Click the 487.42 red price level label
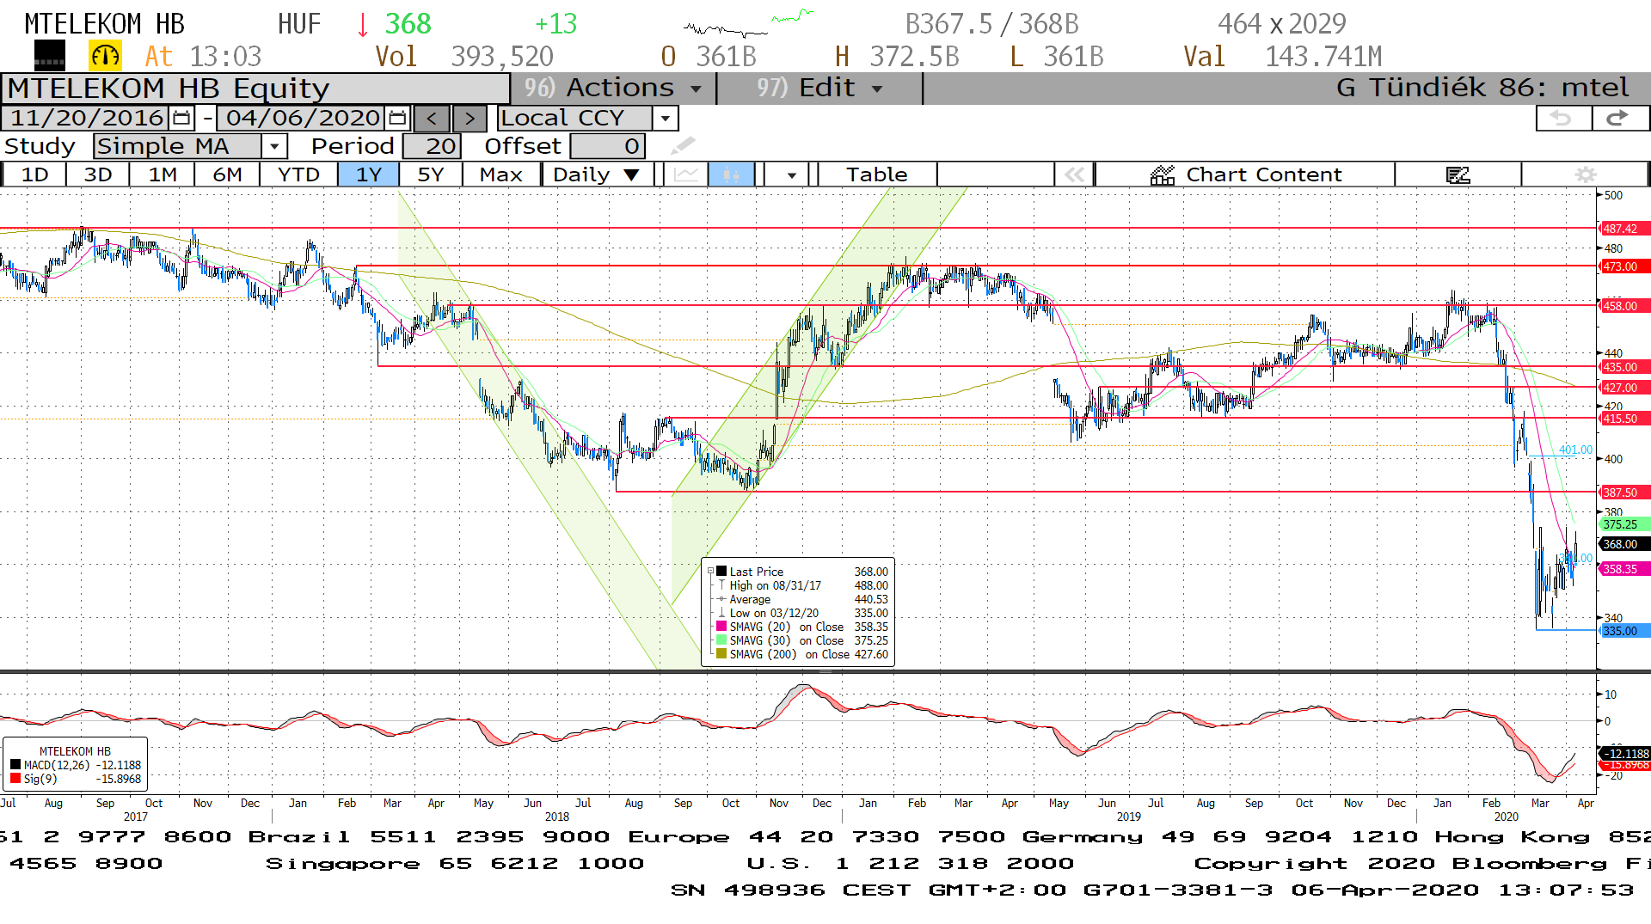This screenshot has height=924, width=1651. coord(1624,229)
